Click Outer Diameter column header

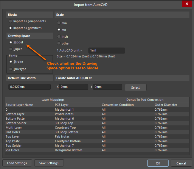[171, 105]
